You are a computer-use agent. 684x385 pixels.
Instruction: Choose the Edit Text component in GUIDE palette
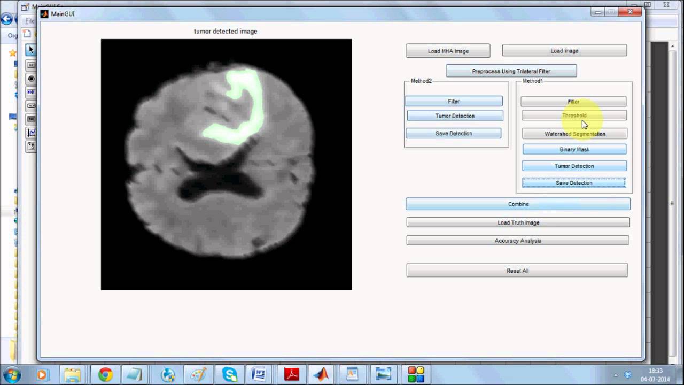click(x=31, y=92)
